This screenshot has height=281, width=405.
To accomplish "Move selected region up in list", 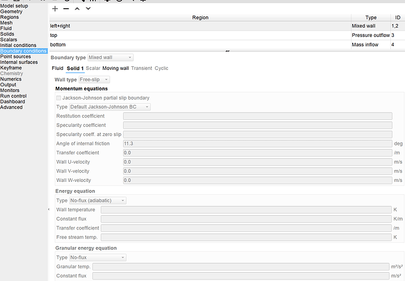I will pyautogui.click(x=77, y=9).
